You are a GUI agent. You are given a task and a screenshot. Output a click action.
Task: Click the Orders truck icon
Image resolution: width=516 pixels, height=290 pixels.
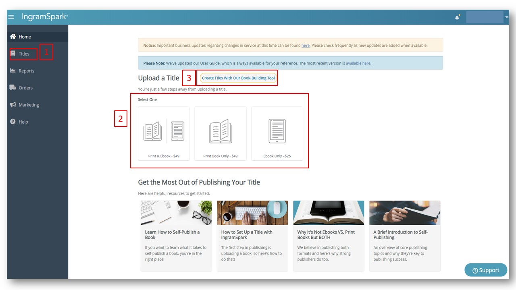[x=13, y=87]
